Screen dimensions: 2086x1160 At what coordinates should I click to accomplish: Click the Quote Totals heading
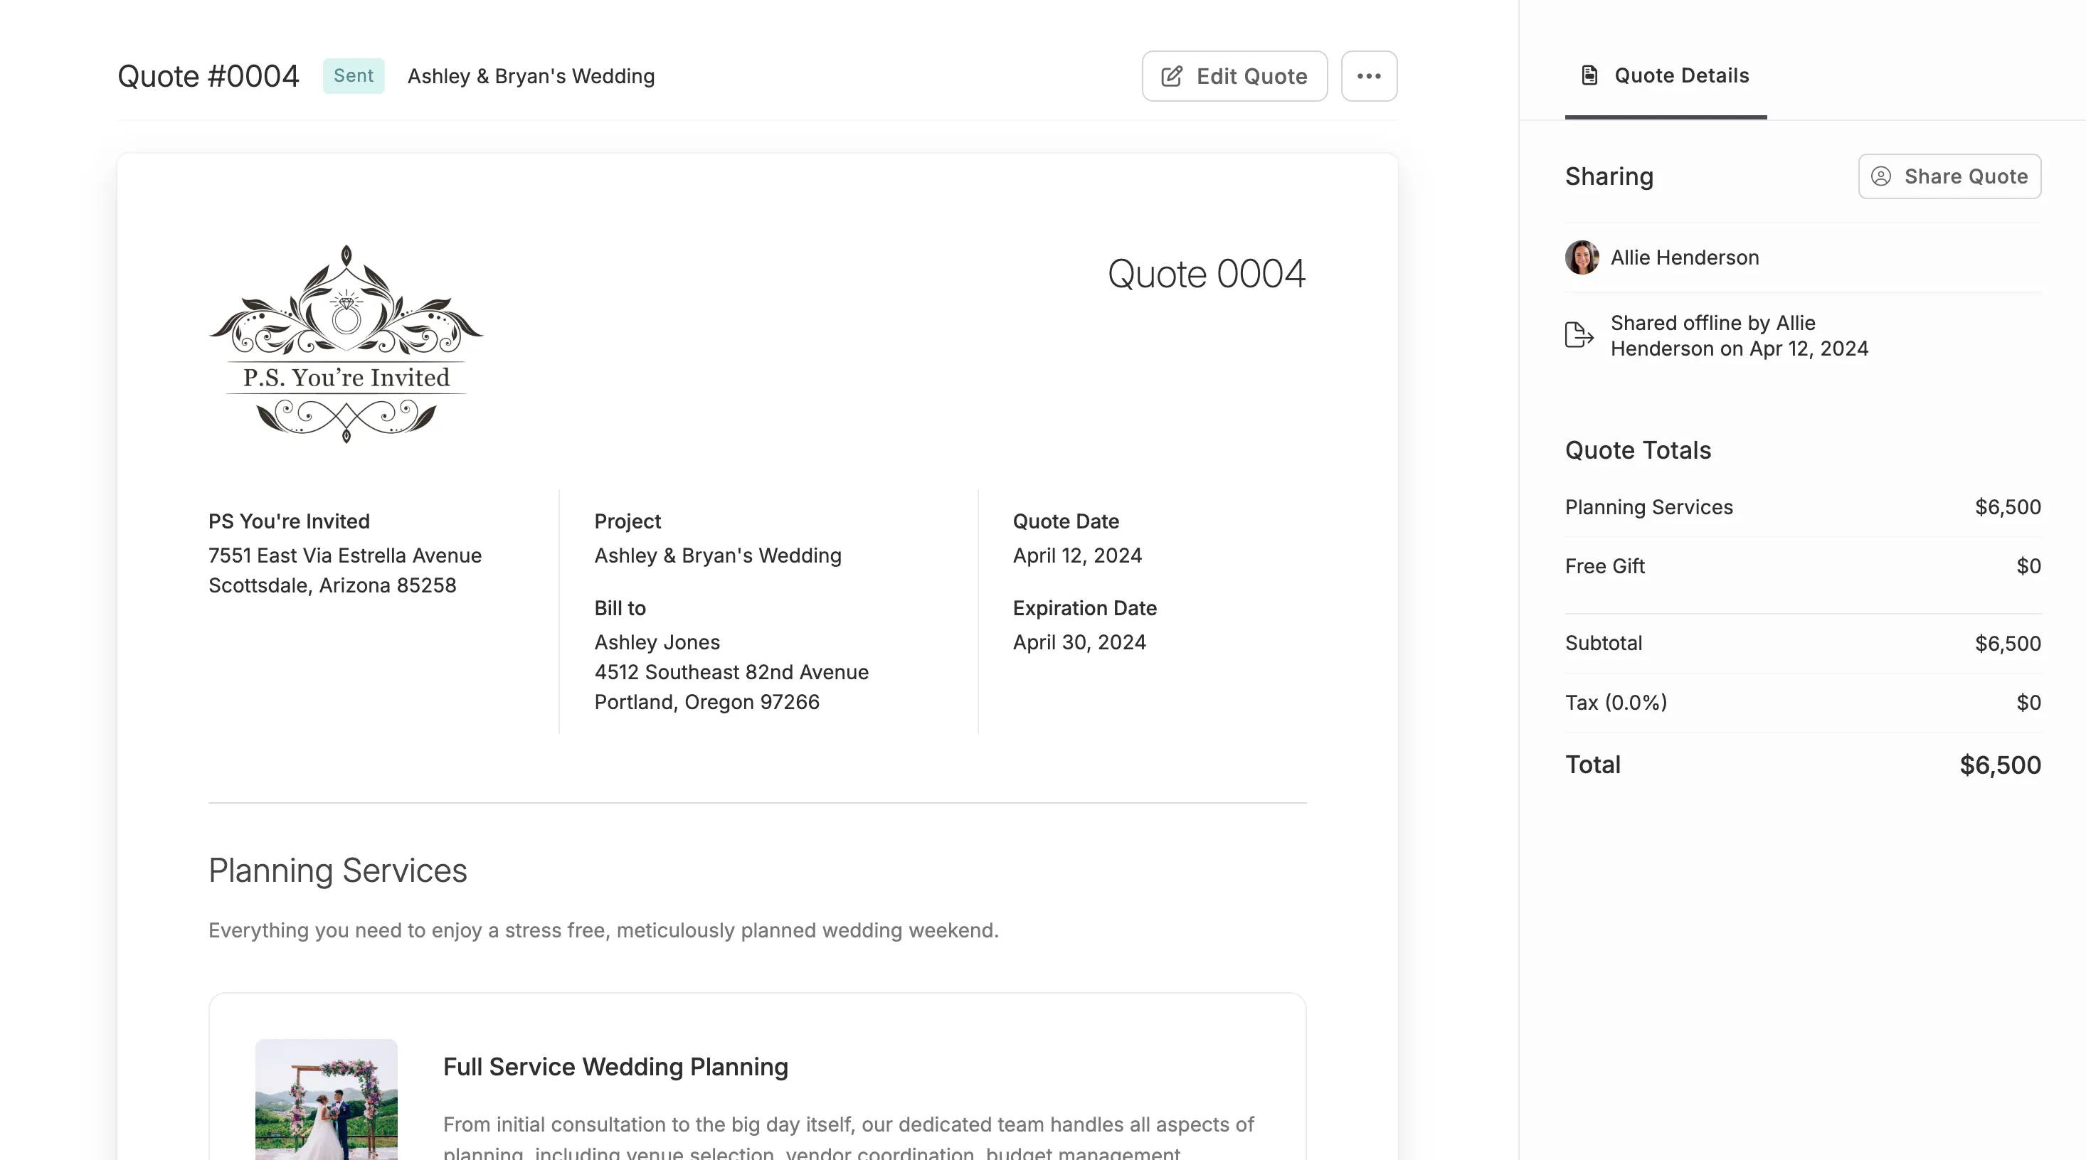[1637, 450]
